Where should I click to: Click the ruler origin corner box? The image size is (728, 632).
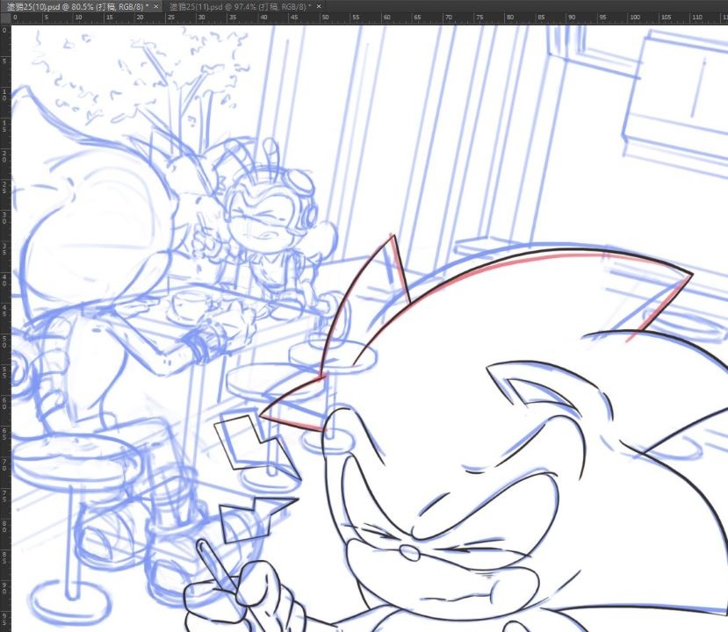click(4, 18)
